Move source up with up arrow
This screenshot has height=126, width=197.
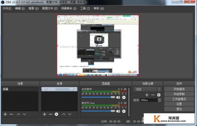(64, 114)
